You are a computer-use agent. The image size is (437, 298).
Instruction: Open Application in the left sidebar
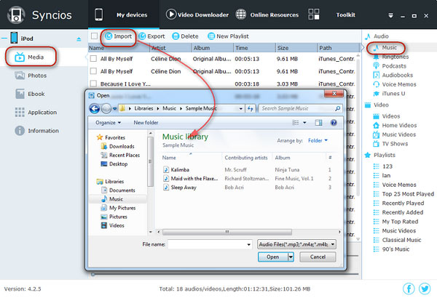(x=36, y=113)
